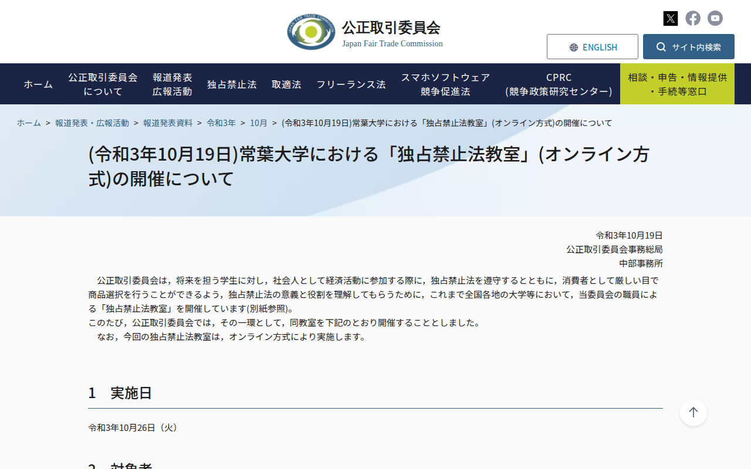Click the sentence about オンライン方式により実施
The height and width of the screenshot is (469, 751).
pos(232,337)
